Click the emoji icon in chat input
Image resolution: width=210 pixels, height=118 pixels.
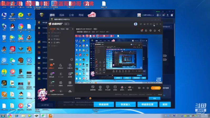tap(90, 98)
